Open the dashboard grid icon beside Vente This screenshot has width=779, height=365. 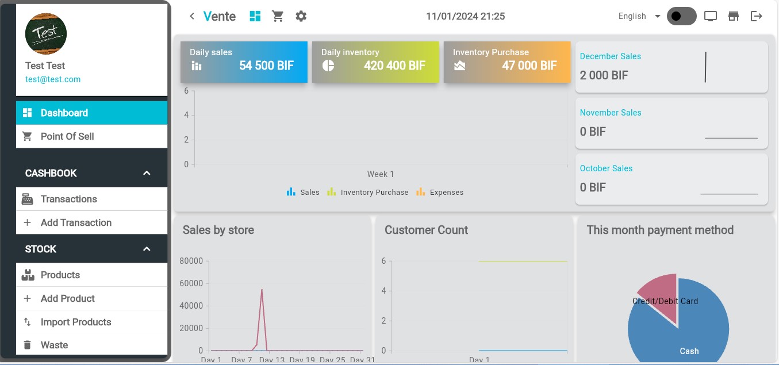tap(255, 16)
